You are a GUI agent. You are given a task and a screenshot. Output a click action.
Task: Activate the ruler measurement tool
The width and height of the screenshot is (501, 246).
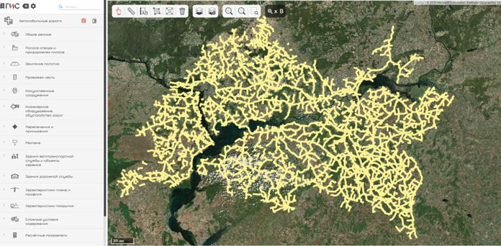131,12
